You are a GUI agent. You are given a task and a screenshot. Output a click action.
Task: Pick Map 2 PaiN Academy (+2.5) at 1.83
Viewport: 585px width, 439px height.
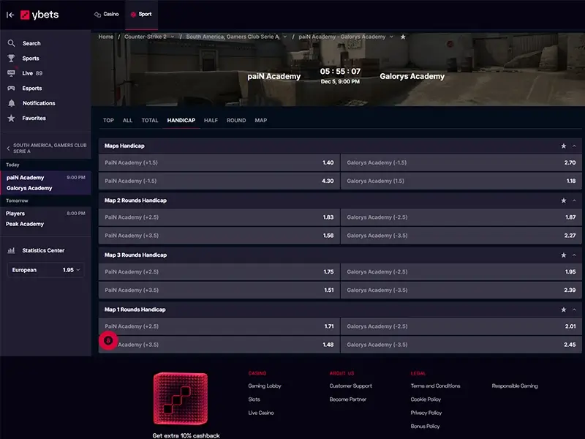[x=219, y=217]
